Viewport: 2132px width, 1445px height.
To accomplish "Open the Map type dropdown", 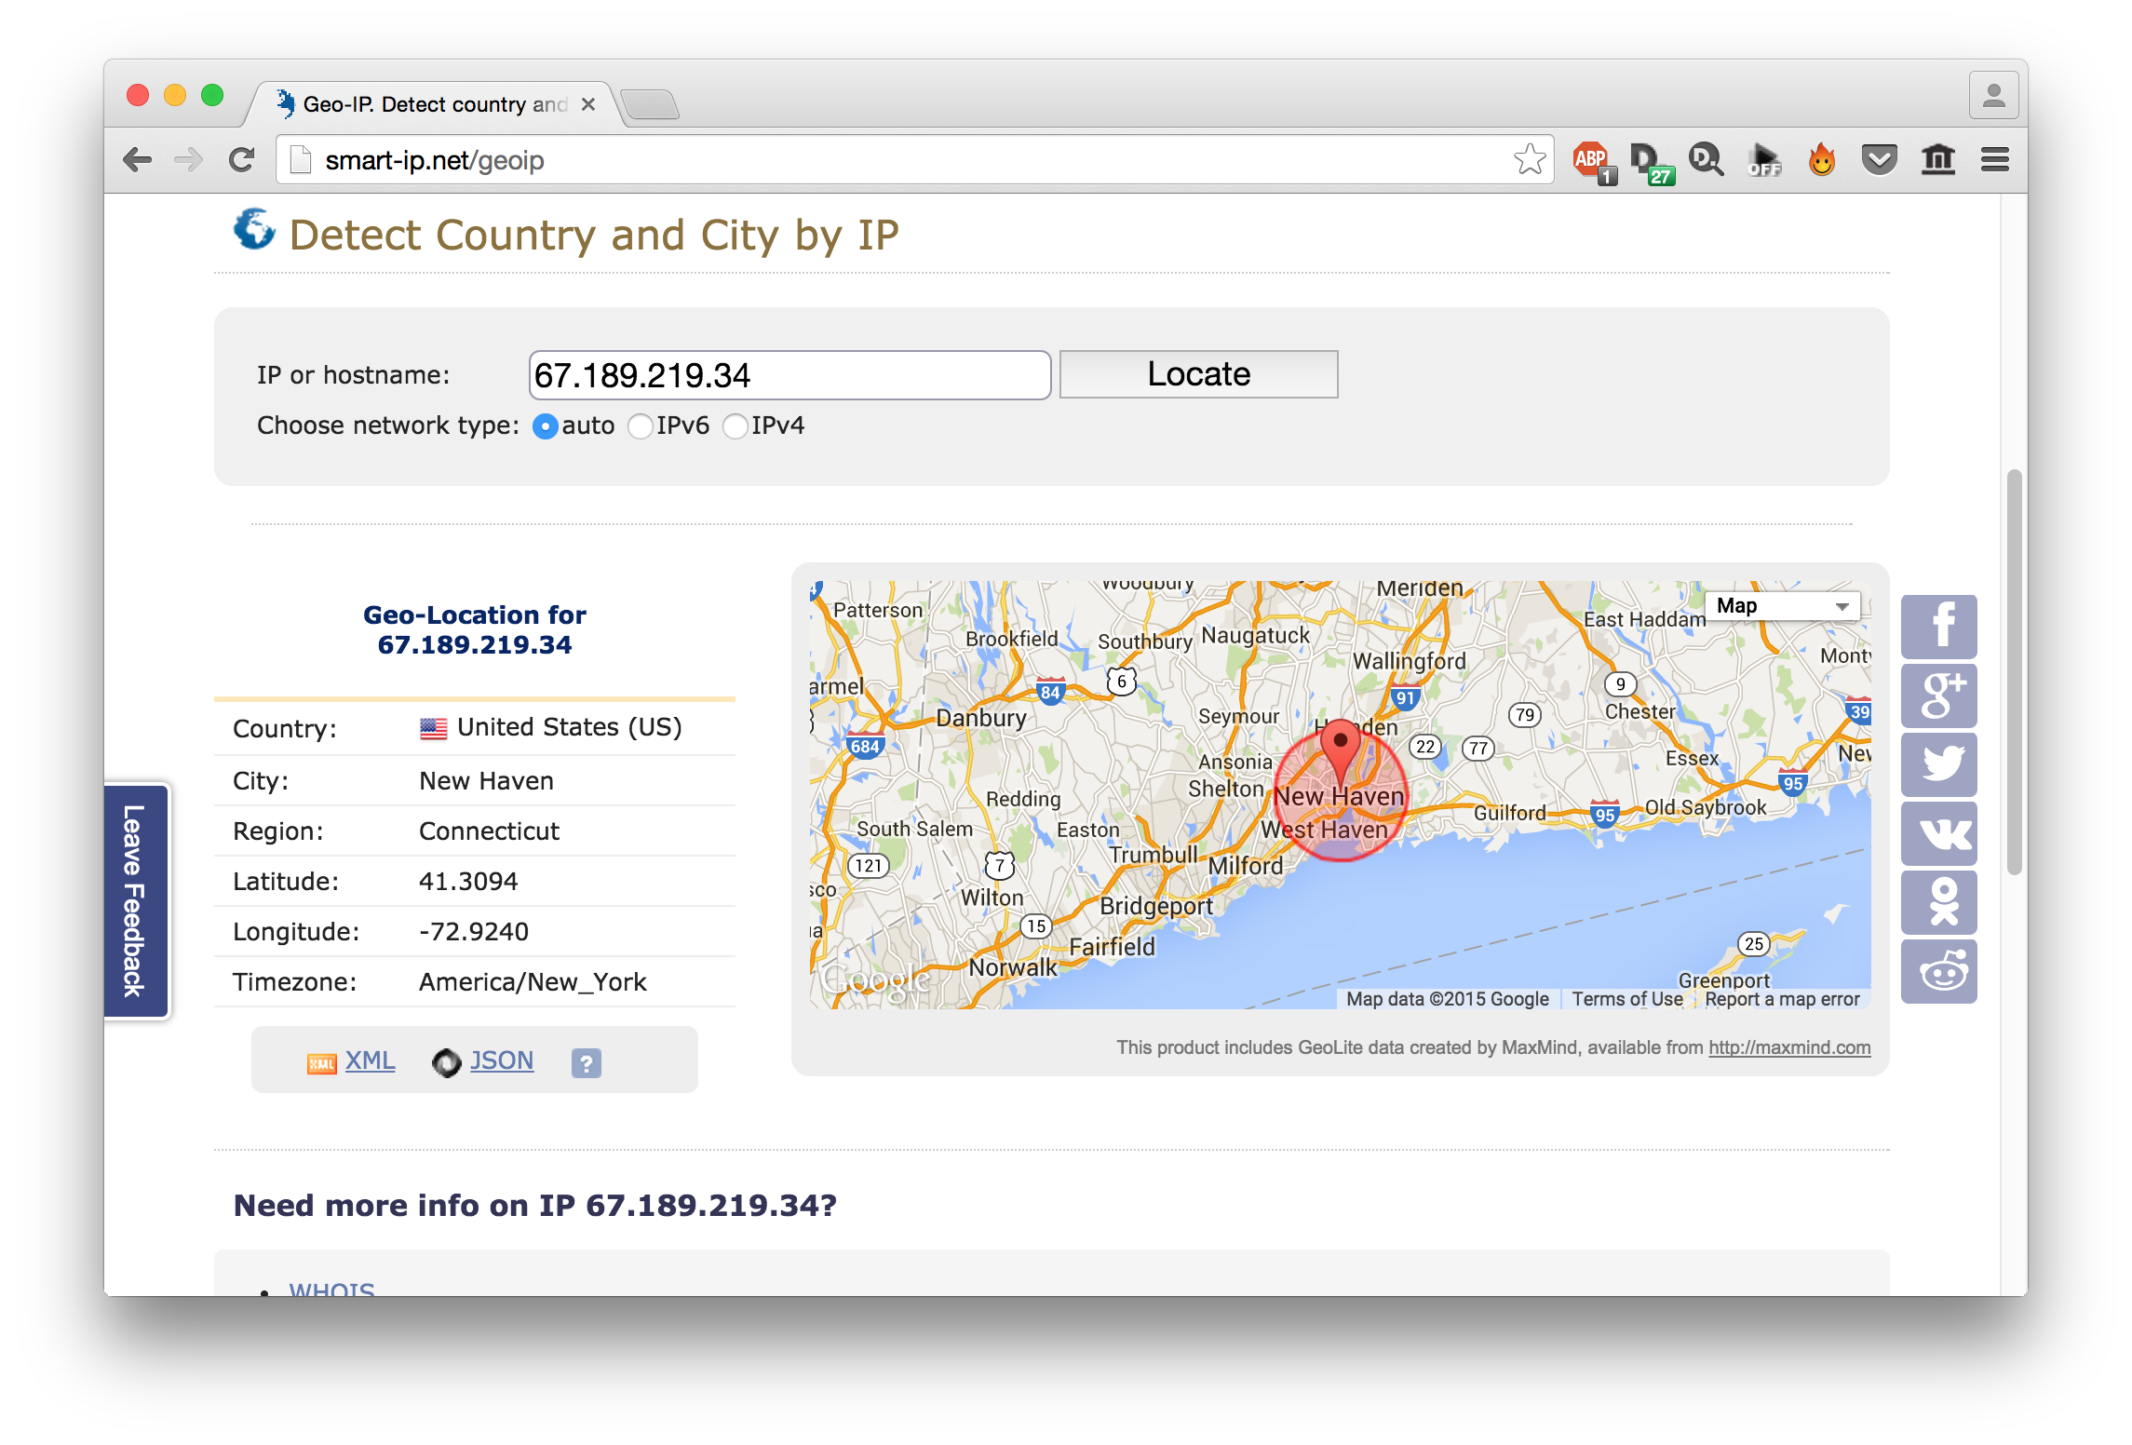I will 1782,606.
